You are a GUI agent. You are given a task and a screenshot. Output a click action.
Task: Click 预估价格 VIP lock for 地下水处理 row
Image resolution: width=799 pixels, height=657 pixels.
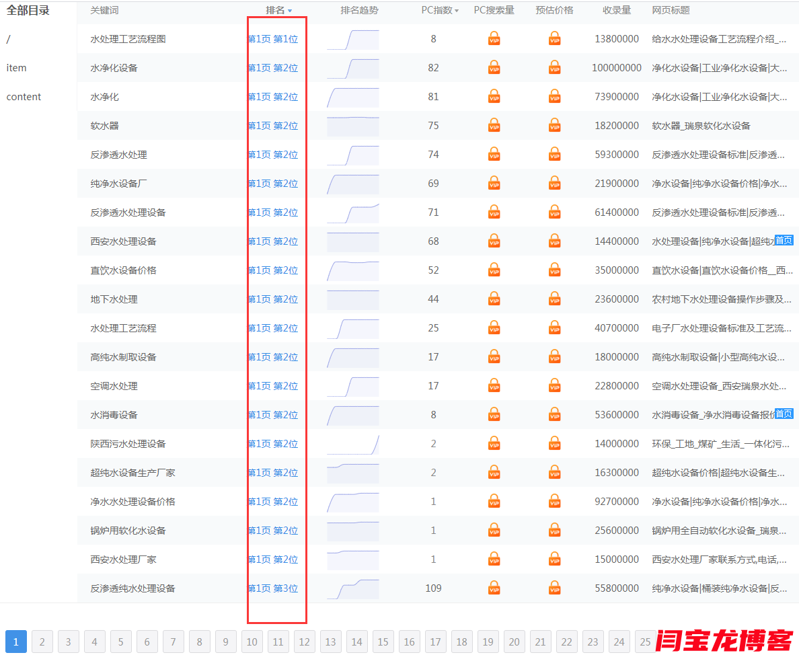click(x=554, y=299)
